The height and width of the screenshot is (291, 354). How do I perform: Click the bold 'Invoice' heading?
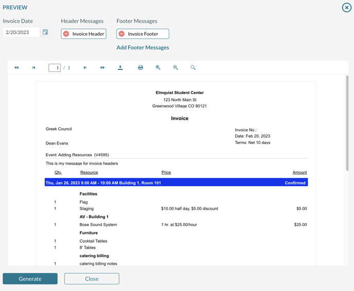tap(180, 118)
